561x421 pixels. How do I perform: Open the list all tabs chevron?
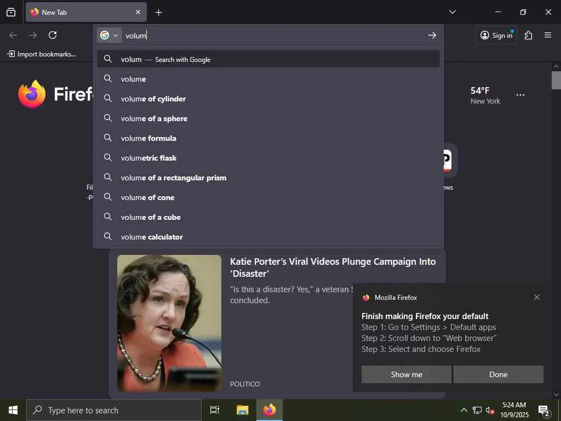point(452,12)
